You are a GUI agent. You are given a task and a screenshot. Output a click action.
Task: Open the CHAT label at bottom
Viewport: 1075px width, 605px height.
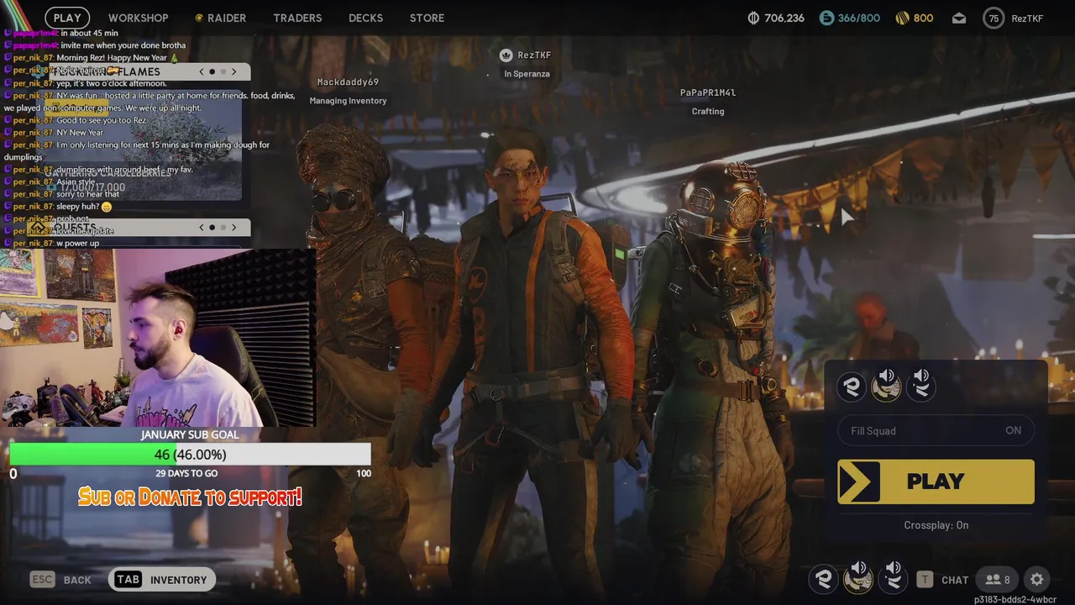(955, 580)
